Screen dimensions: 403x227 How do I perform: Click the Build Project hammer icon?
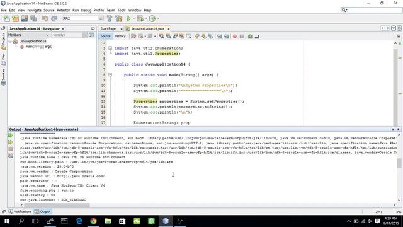click(110, 18)
